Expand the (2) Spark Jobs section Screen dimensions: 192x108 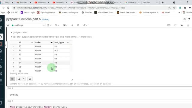[11, 32]
